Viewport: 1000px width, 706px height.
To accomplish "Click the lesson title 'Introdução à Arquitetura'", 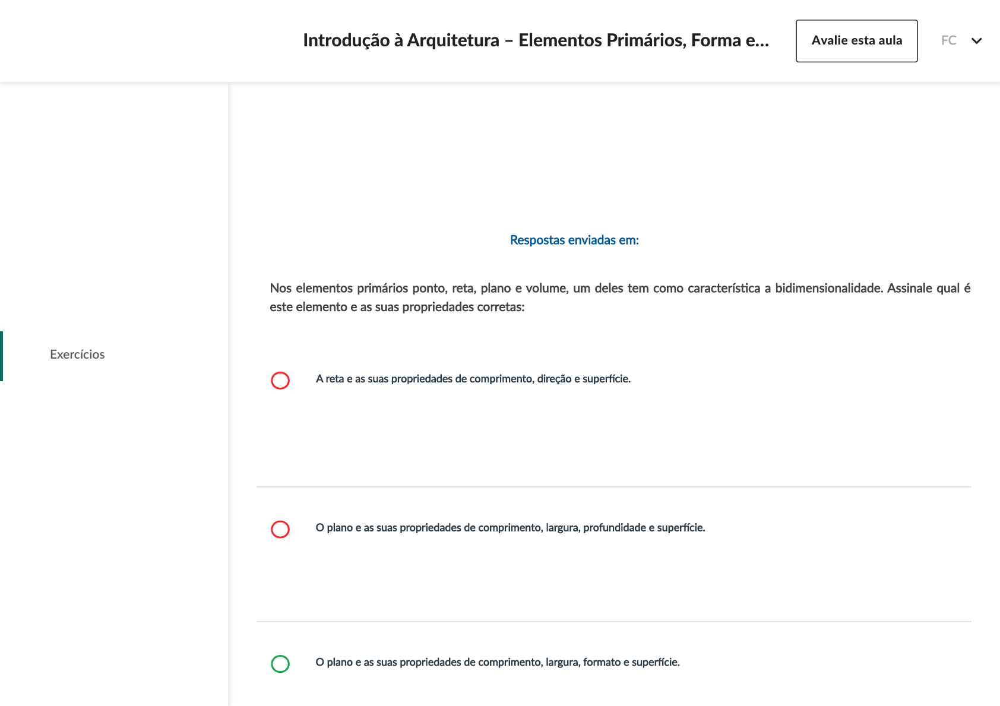I will click(x=401, y=40).
